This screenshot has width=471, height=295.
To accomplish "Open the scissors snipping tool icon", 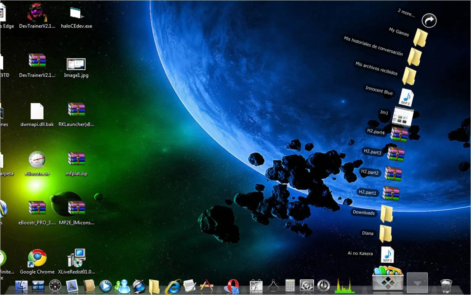I will [256, 286].
